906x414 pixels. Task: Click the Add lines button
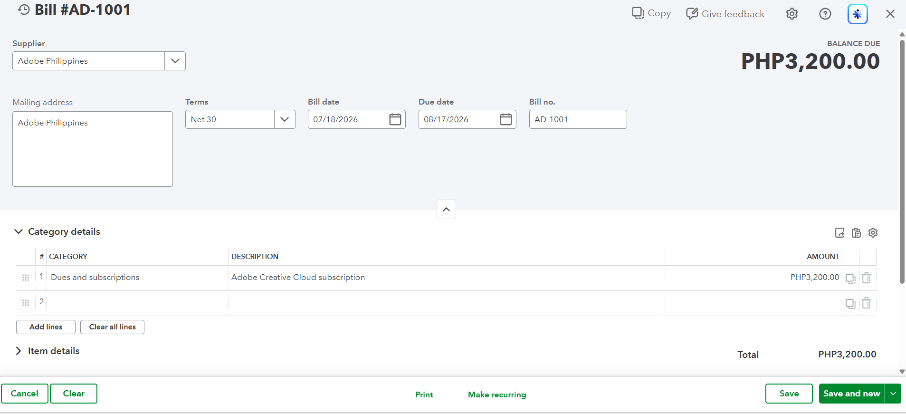[x=46, y=327]
